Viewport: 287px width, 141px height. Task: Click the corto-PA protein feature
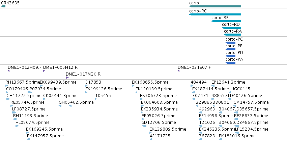pyautogui.click(x=230, y=63)
